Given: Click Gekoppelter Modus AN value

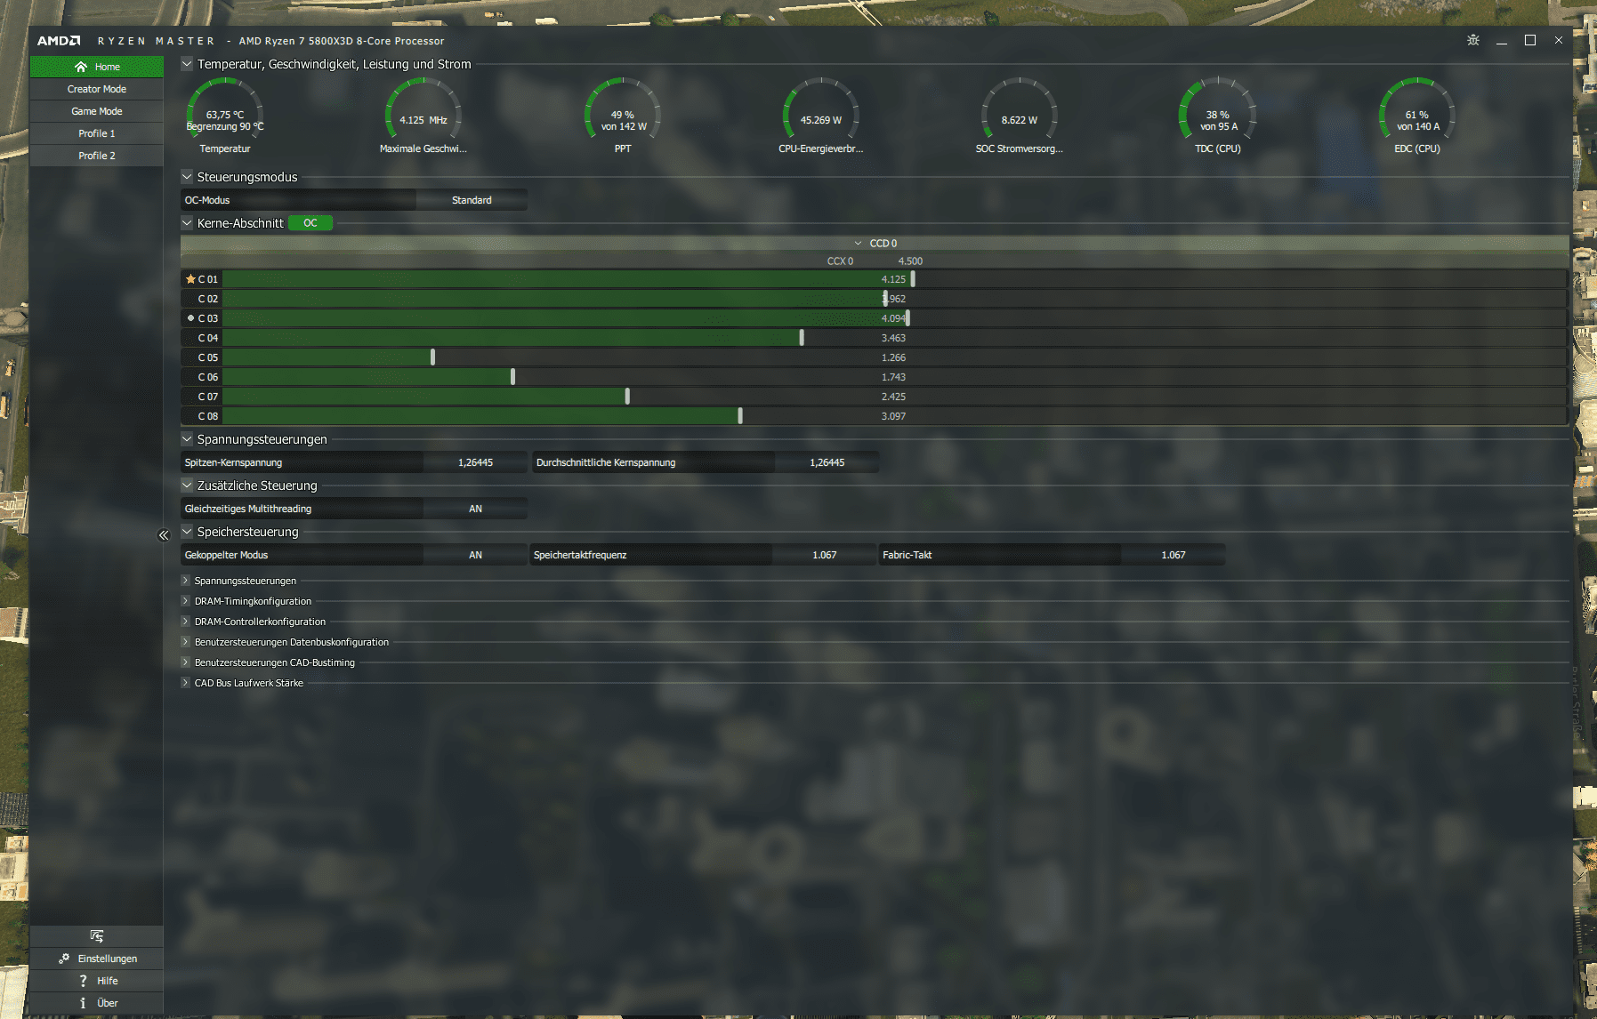Looking at the screenshot, I should (475, 555).
